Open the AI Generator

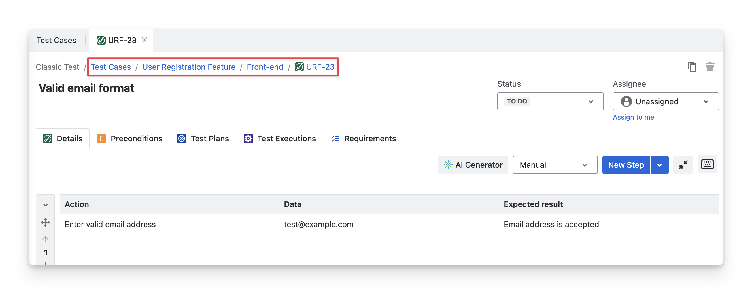[x=473, y=165]
